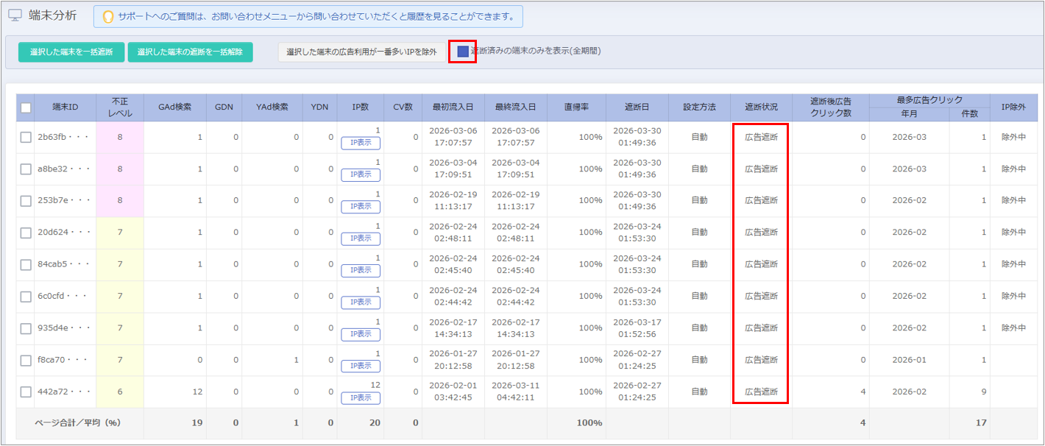Sort table by 不正レベル column header
This screenshot has width=1045, height=446.
coord(120,107)
